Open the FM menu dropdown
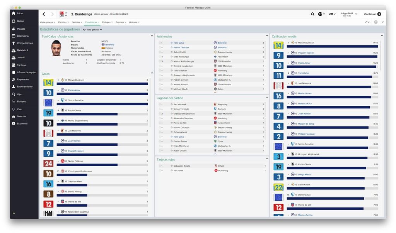 [x=332, y=14]
